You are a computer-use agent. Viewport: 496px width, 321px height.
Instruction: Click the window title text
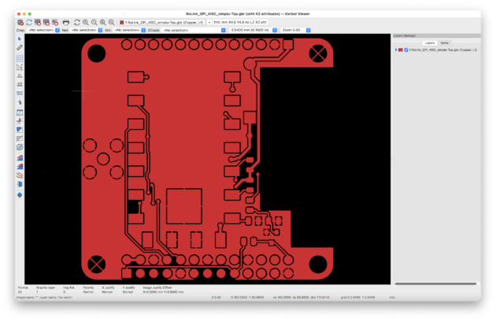(248, 14)
